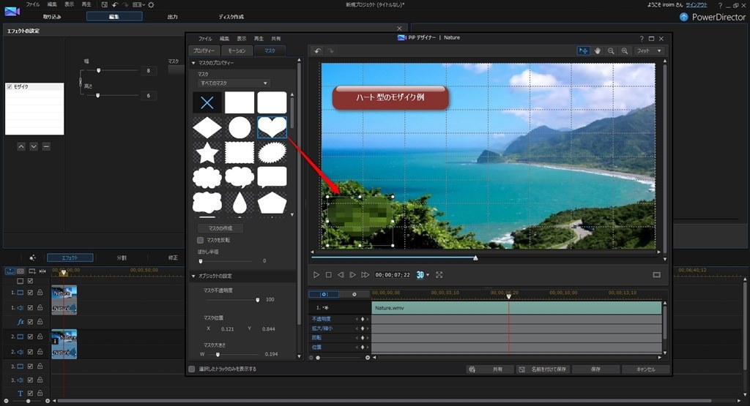Open the ファイル menu in PiP Designer
Screen dimensions: 750x406
coord(205,38)
